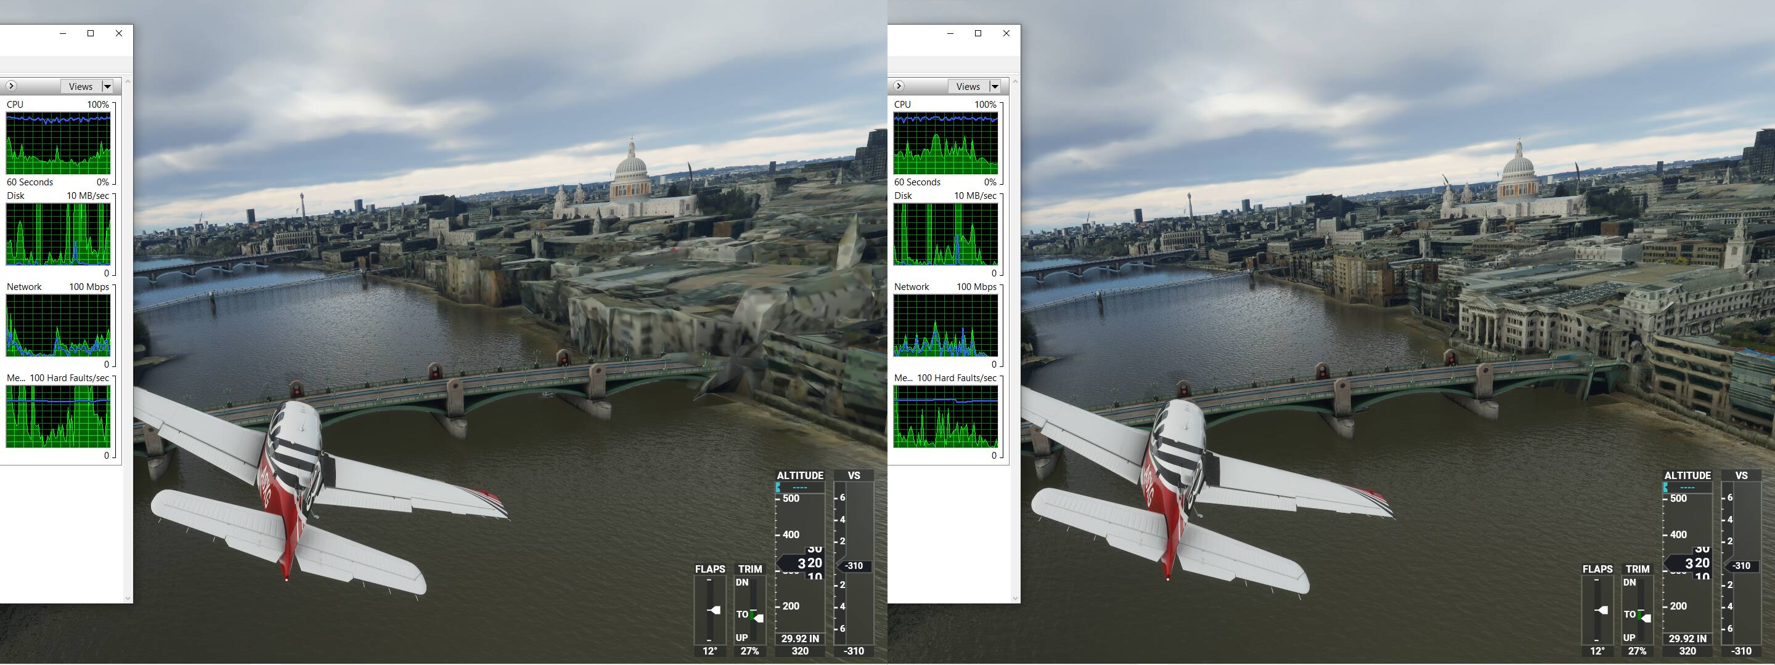Click Views button in left Resource Monitor

click(81, 86)
